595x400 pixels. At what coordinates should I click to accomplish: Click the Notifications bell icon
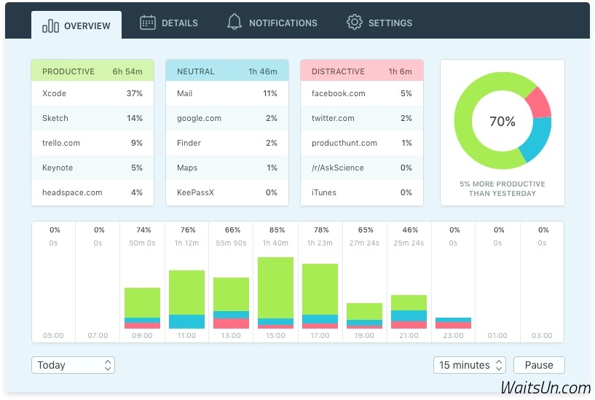pyautogui.click(x=234, y=23)
